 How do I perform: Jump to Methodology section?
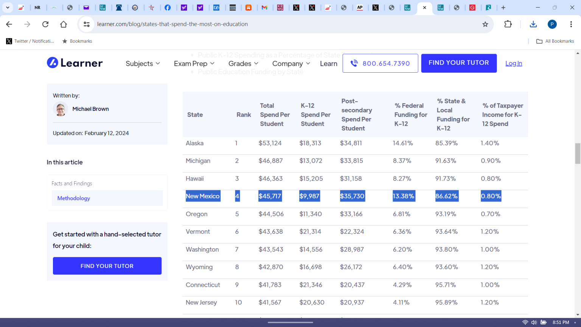click(74, 198)
